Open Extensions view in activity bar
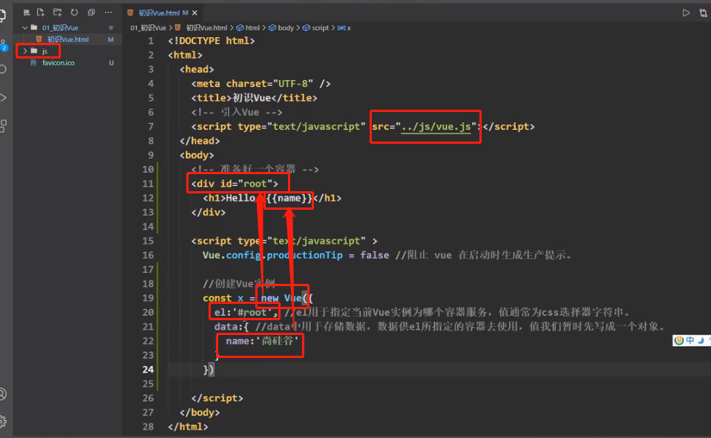711x438 pixels. 3,126
